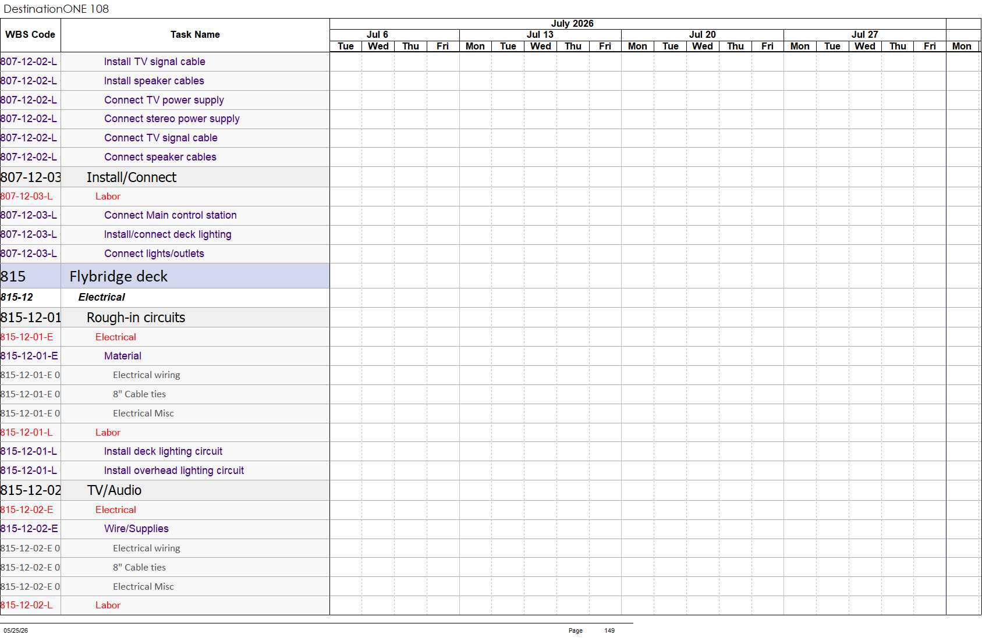The height and width of the screenshot is (638, 982).
Task: Select the 'Jul 20' week header
Action: (x=703, y=35)
